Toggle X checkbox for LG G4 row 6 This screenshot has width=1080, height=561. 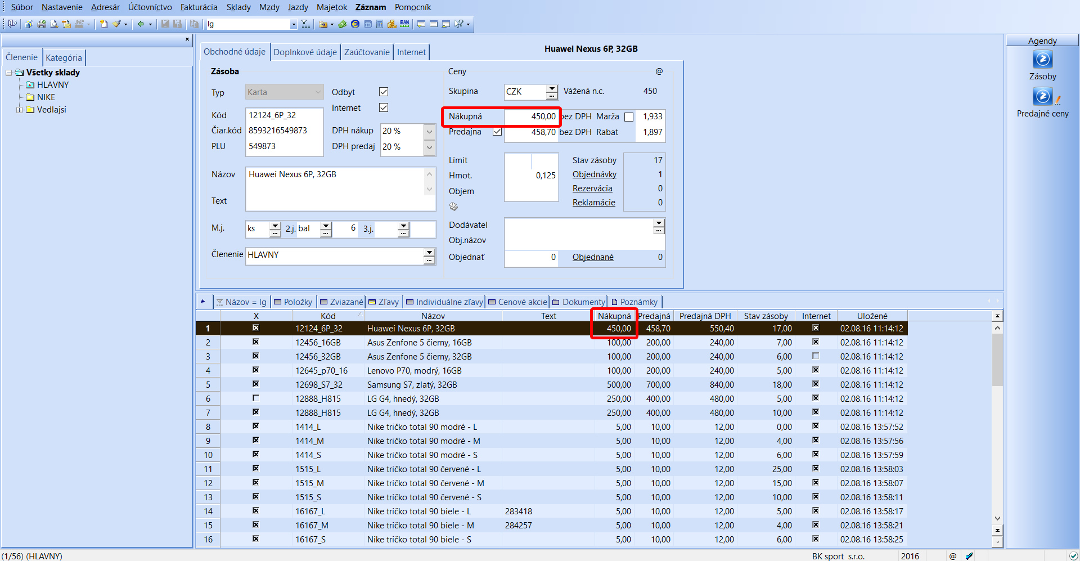tap(256, 398)
